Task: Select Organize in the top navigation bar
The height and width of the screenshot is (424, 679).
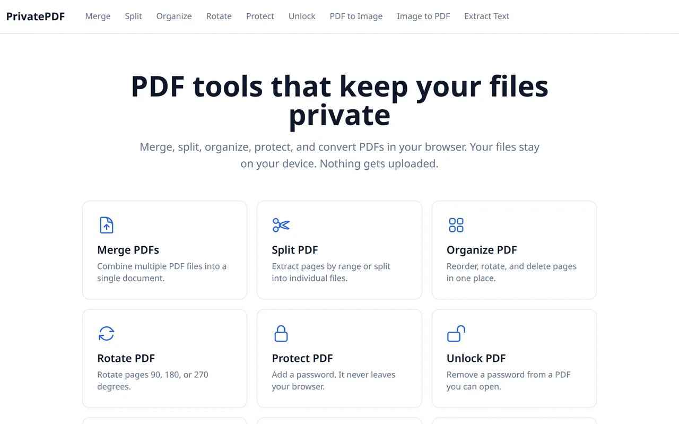Action: 174,16
